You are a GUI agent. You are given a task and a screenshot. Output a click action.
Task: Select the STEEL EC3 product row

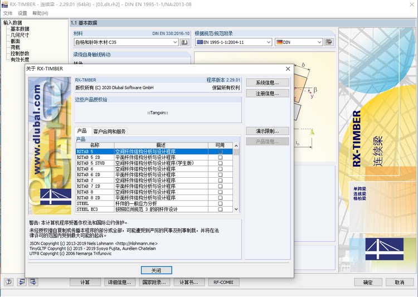click(x=154, y=210)
